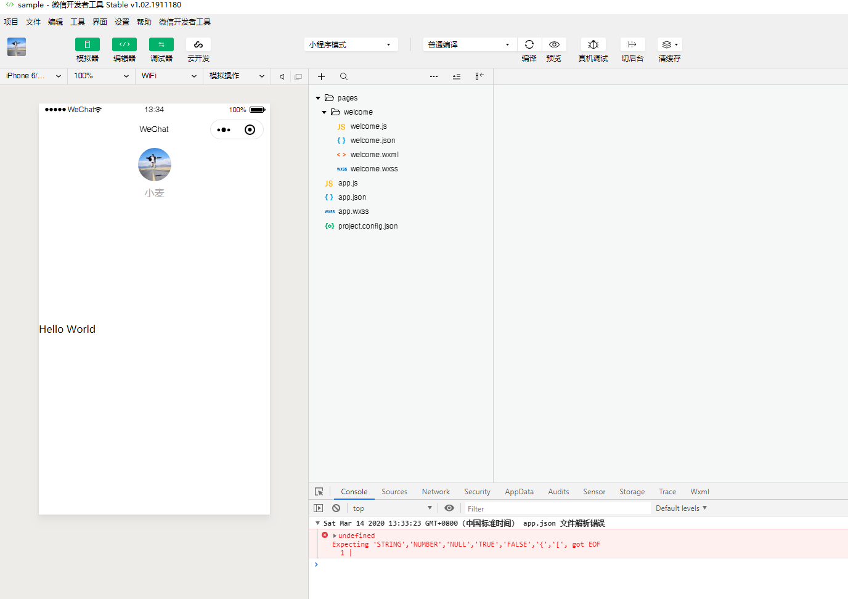Viewport: 848px width, 599px height.
Task: Open the 编辑 menu
Action: [55, 22]
